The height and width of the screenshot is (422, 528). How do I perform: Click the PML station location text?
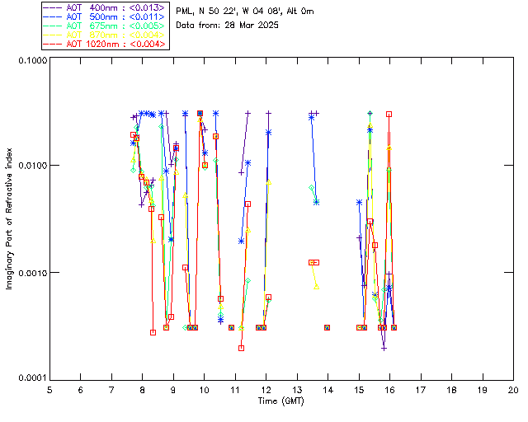[245, 12]
